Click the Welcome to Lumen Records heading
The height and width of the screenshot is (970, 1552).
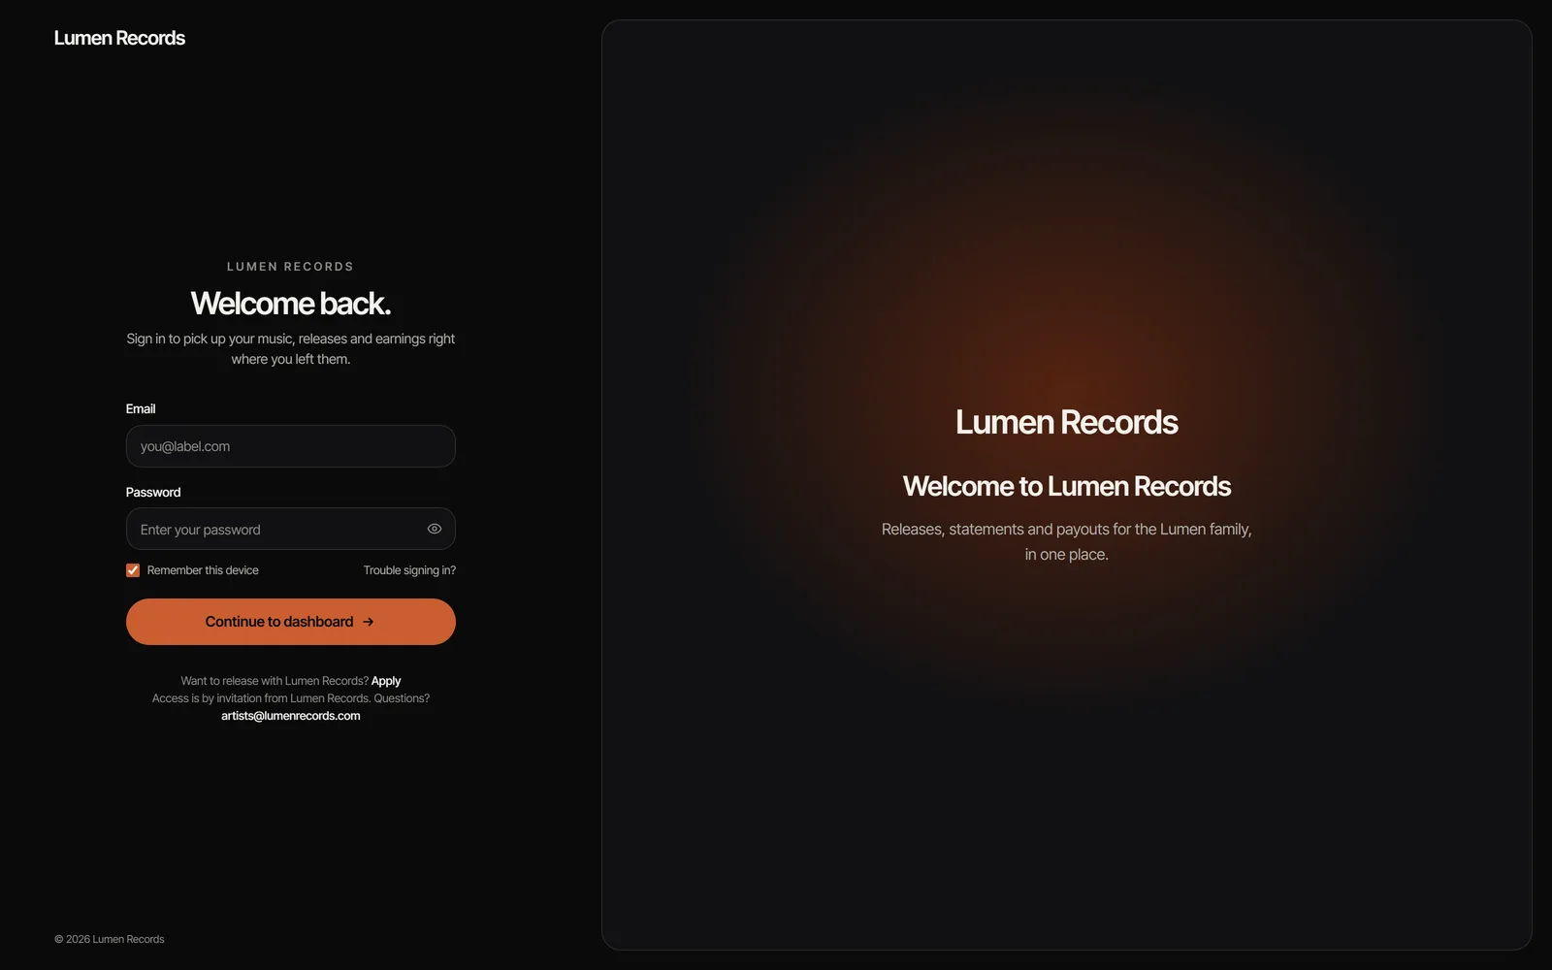coord(1067,486)
